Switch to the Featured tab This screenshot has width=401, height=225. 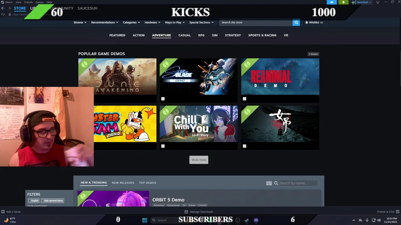point(117,35)
